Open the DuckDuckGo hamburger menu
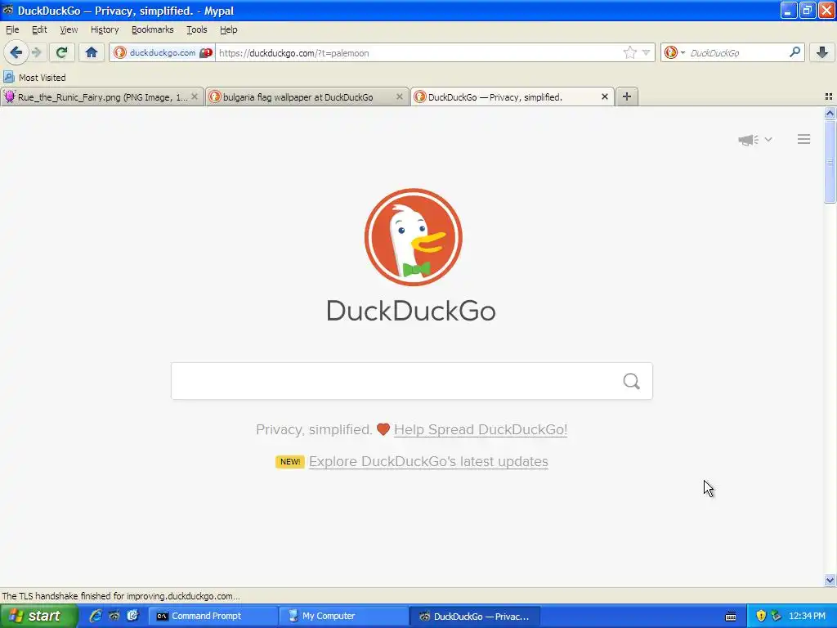Screen dimensions: 837x628 [804, 139]
